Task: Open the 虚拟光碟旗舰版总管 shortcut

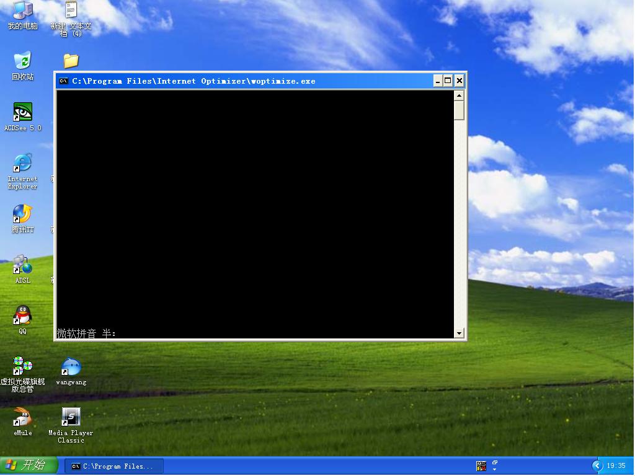Action: (x=23, y=374)
